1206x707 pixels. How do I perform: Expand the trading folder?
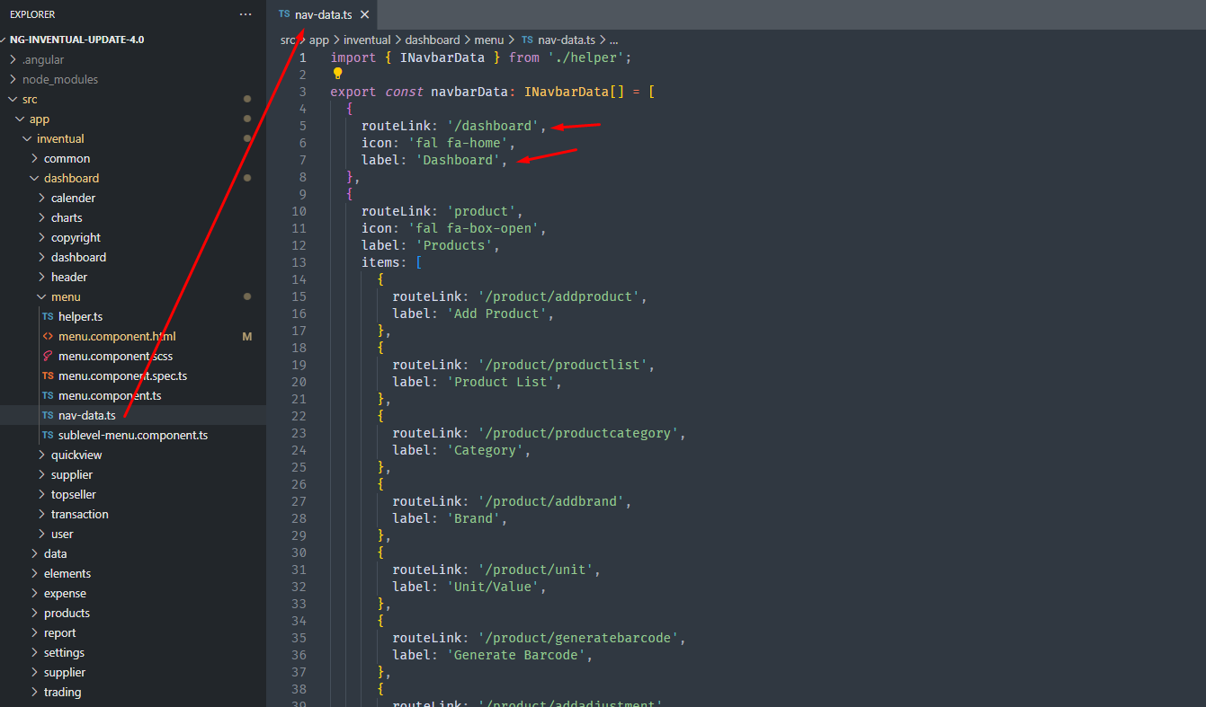point(62,692)
